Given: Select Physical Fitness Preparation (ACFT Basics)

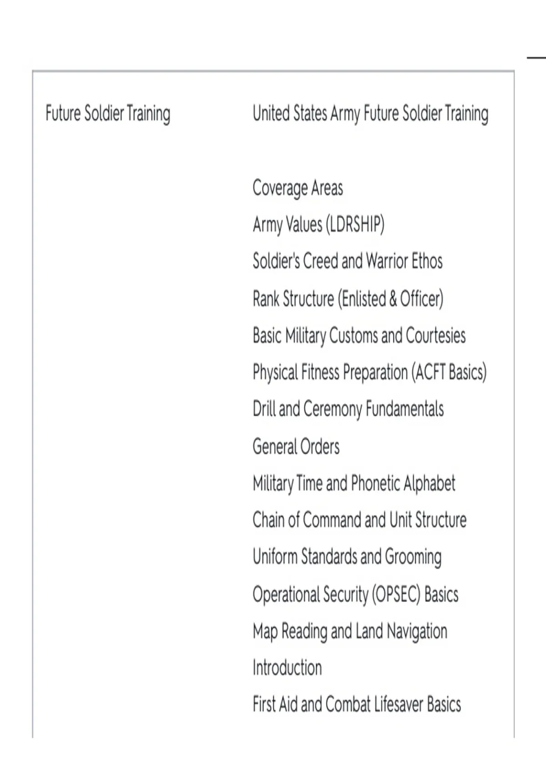Looking at the screenshot, I should point(369,372).
